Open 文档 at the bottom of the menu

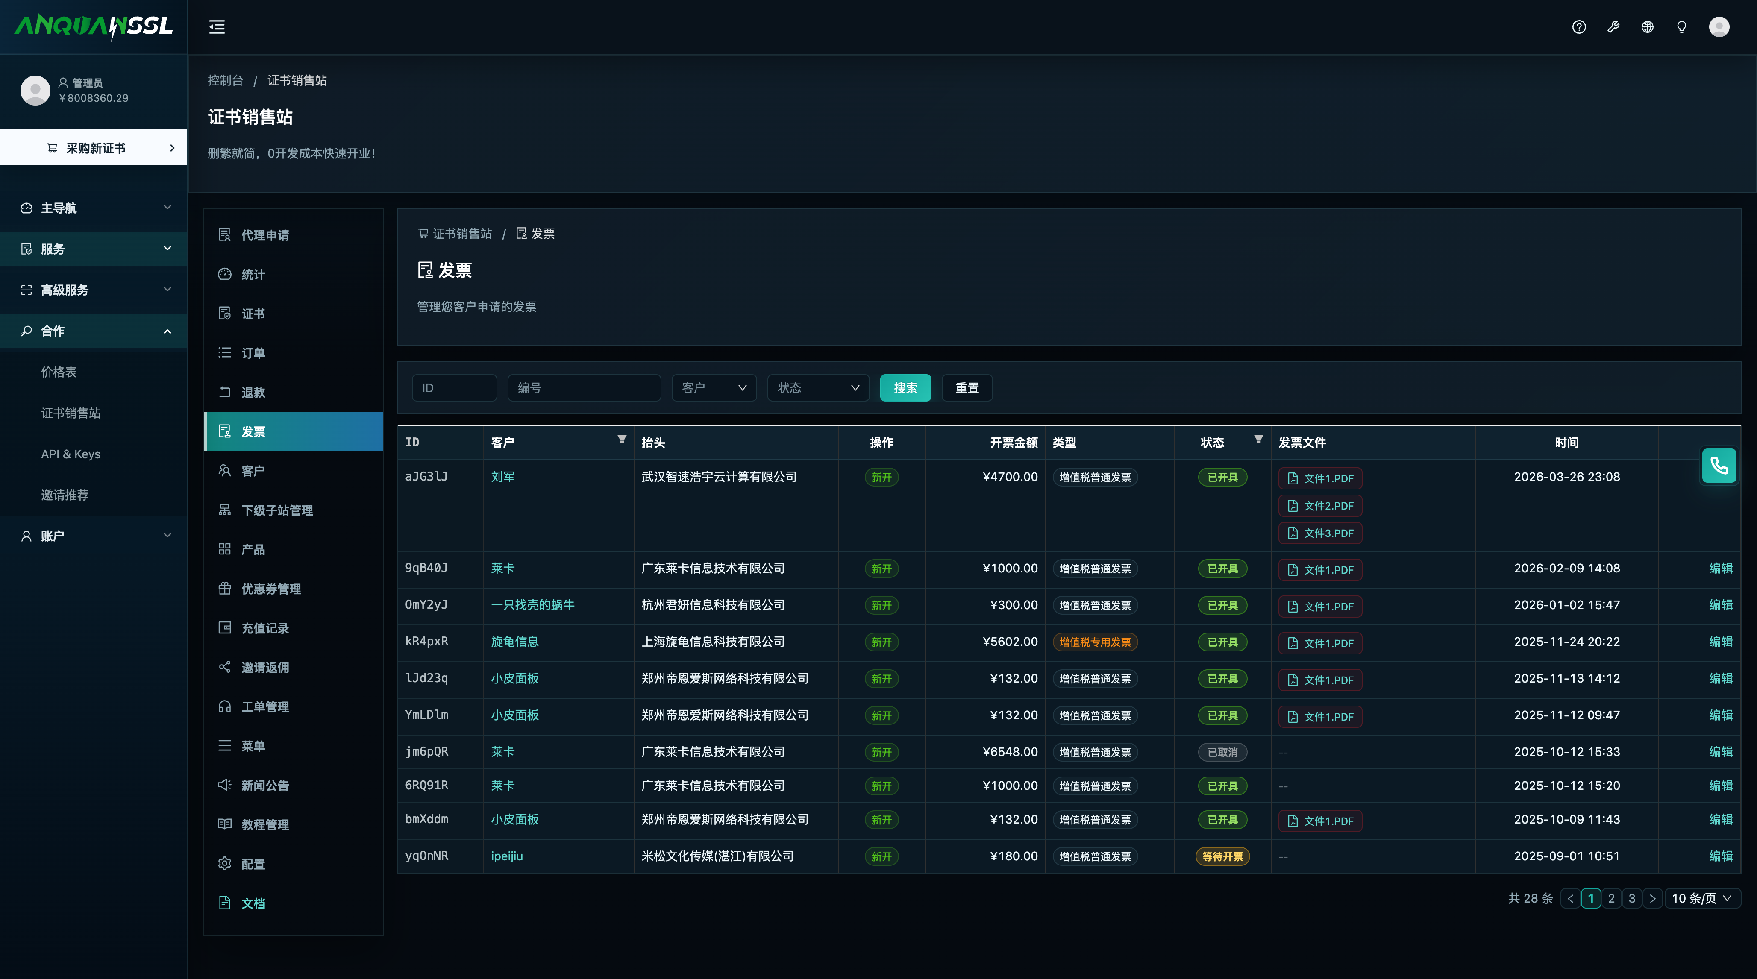point(293,903)
